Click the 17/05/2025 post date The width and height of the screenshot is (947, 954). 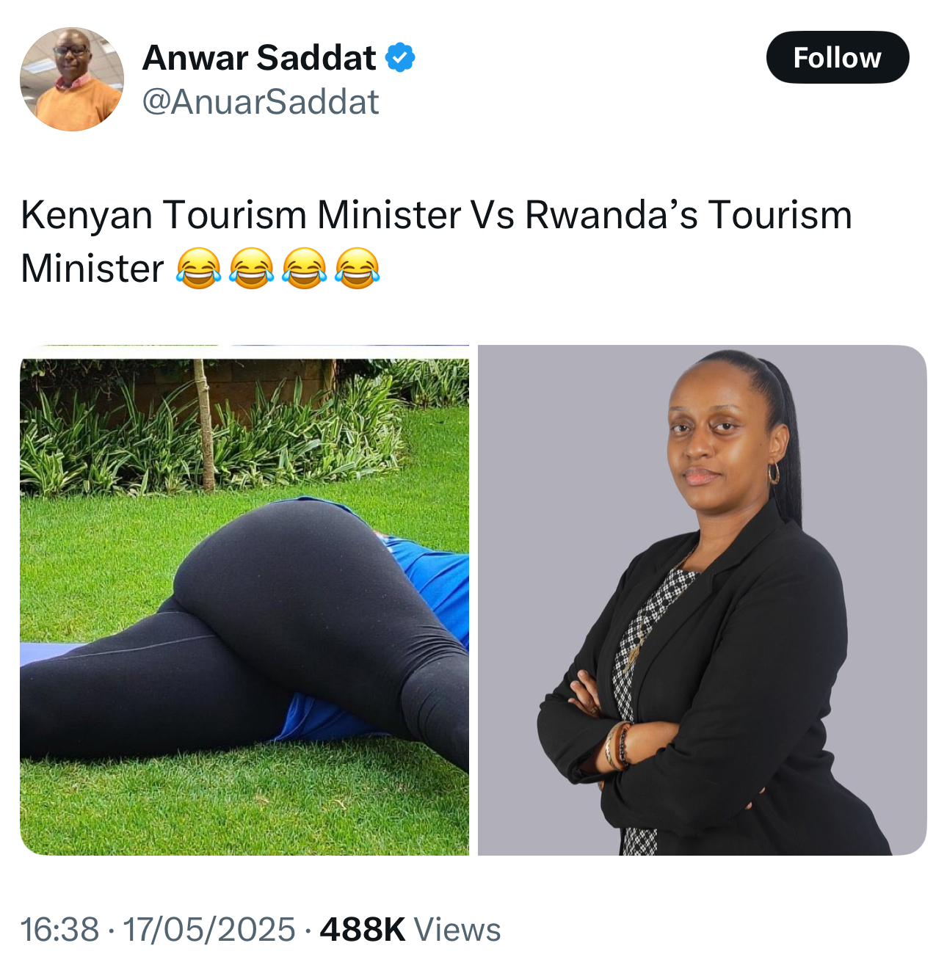point(209,929)
